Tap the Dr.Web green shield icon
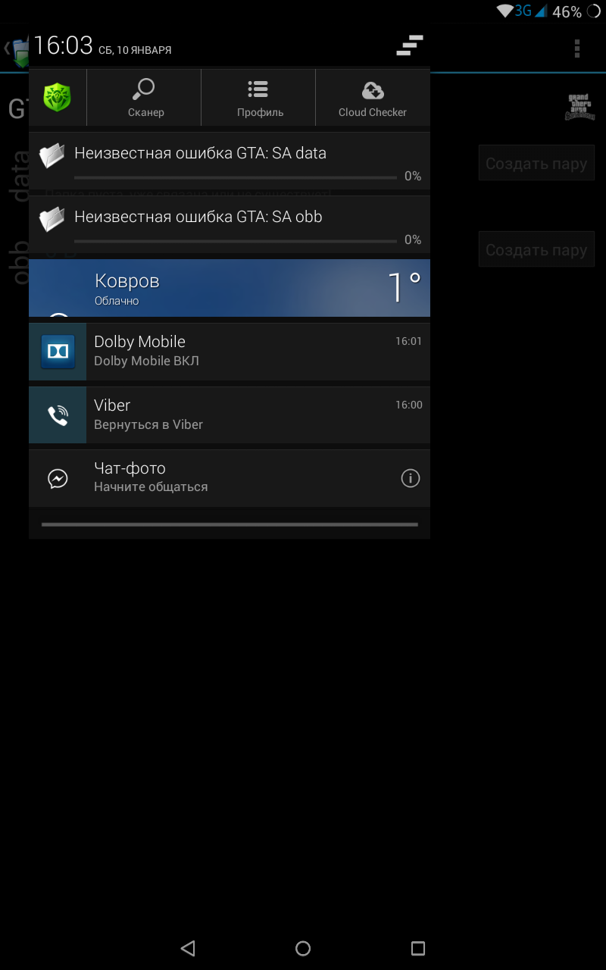The height and width of the screenshot is (970, 606). point(57,98)
